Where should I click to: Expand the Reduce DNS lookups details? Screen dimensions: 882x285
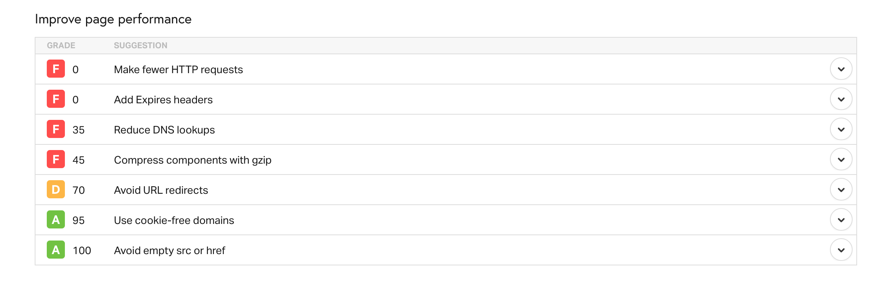click(841, 129)
